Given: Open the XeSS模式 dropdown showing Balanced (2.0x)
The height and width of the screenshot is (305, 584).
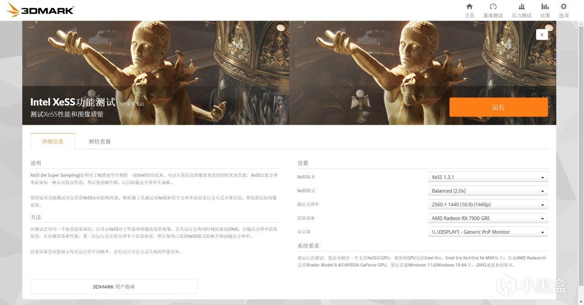Looking at the screenshot, I should click(488, 191).
